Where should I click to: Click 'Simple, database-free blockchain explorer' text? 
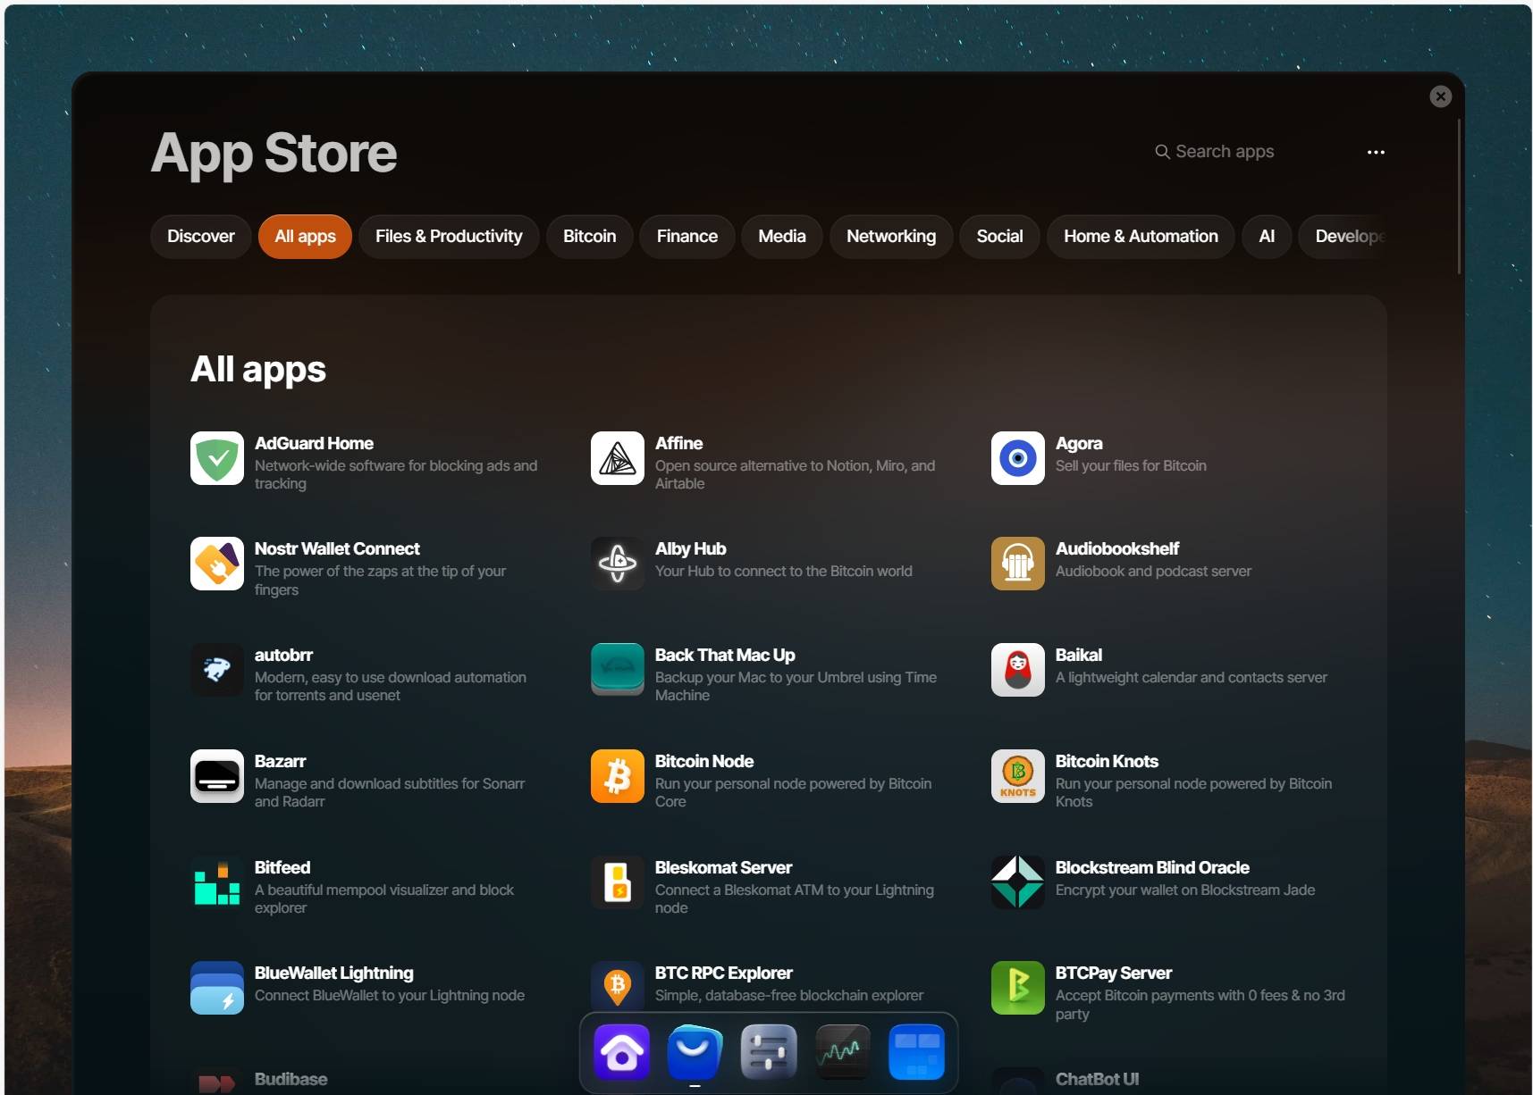click(788, 995)
